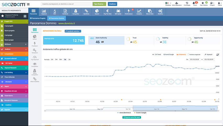Open the Sezioni pie chart section
The width and height of the screenshot is (223, 126).
[97, 12]
